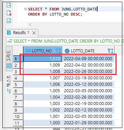Screen dimensions: 124x130
Task: Select row header 9
Action: [x=18, y=110]
